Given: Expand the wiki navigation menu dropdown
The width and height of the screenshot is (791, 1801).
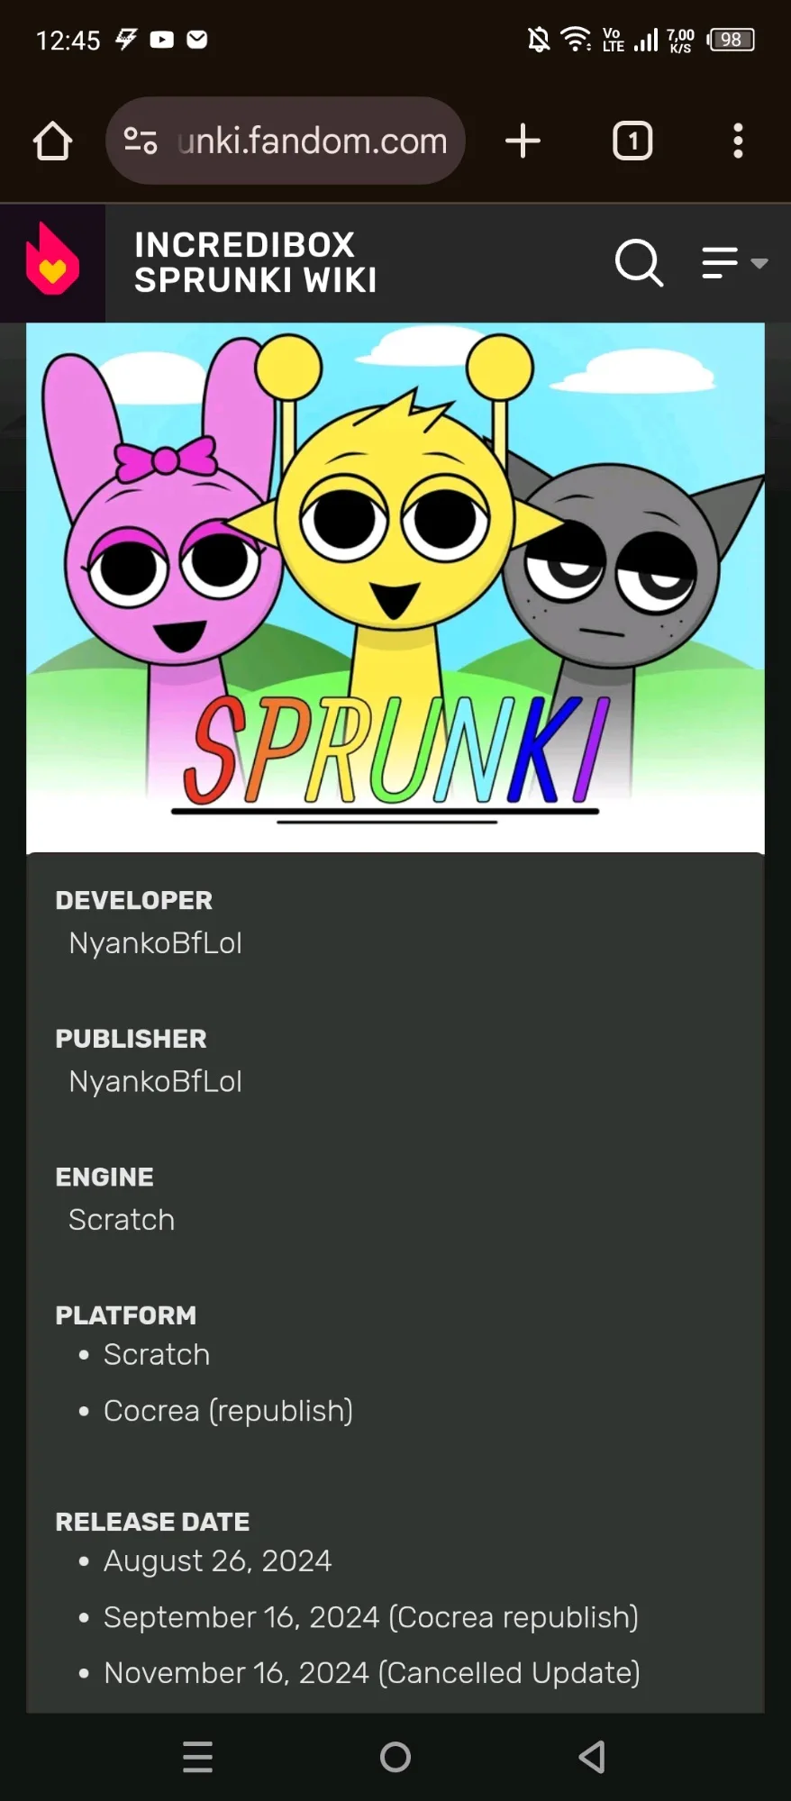Looking at the screenshot, I should 734,263.
